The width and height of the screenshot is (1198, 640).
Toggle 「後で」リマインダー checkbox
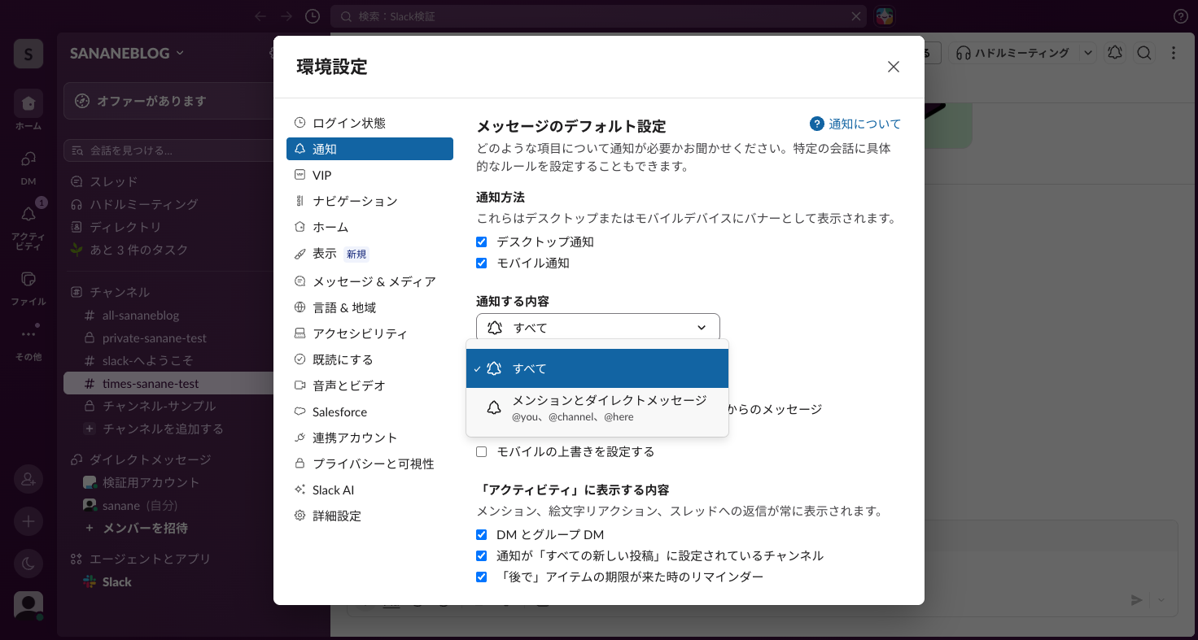pyautogui.click(x=482, y=577)
